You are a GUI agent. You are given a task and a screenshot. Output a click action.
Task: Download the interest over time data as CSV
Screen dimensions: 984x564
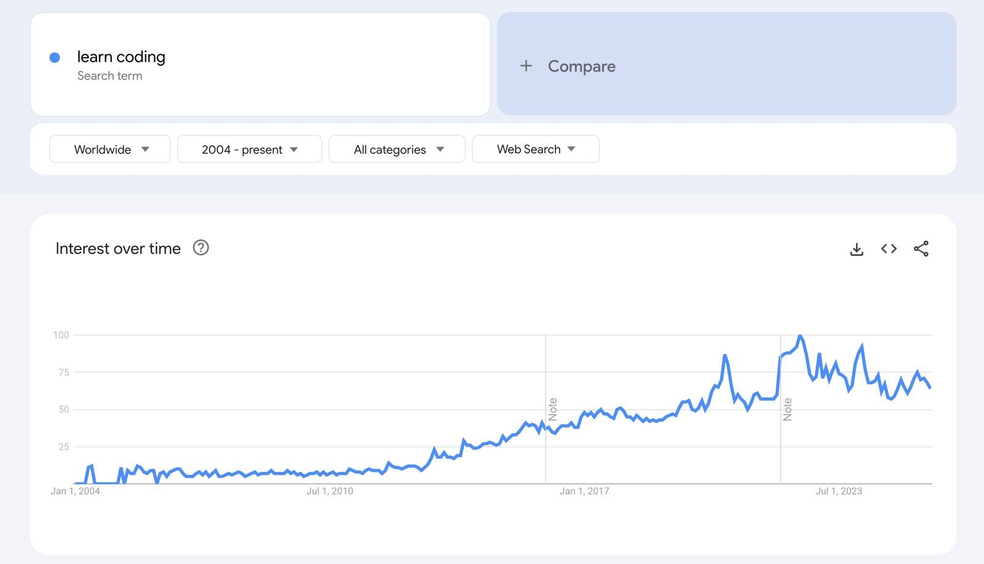tap(856, 248)
